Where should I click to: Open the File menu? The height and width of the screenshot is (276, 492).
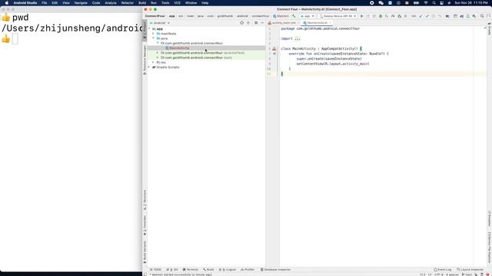[45, 3]
